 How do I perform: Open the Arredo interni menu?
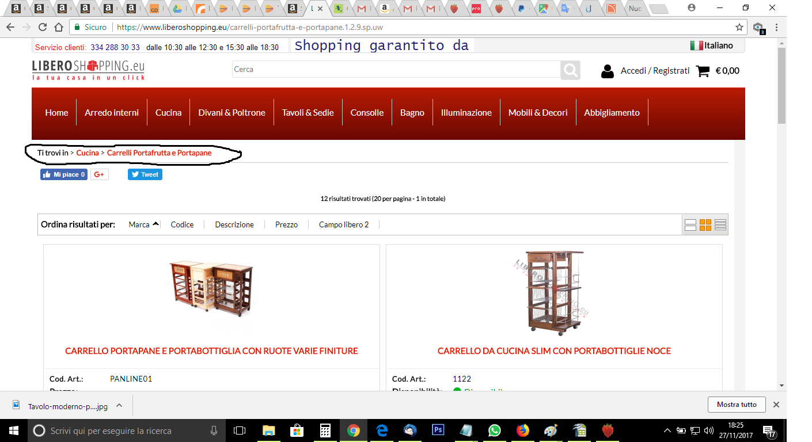112,113
